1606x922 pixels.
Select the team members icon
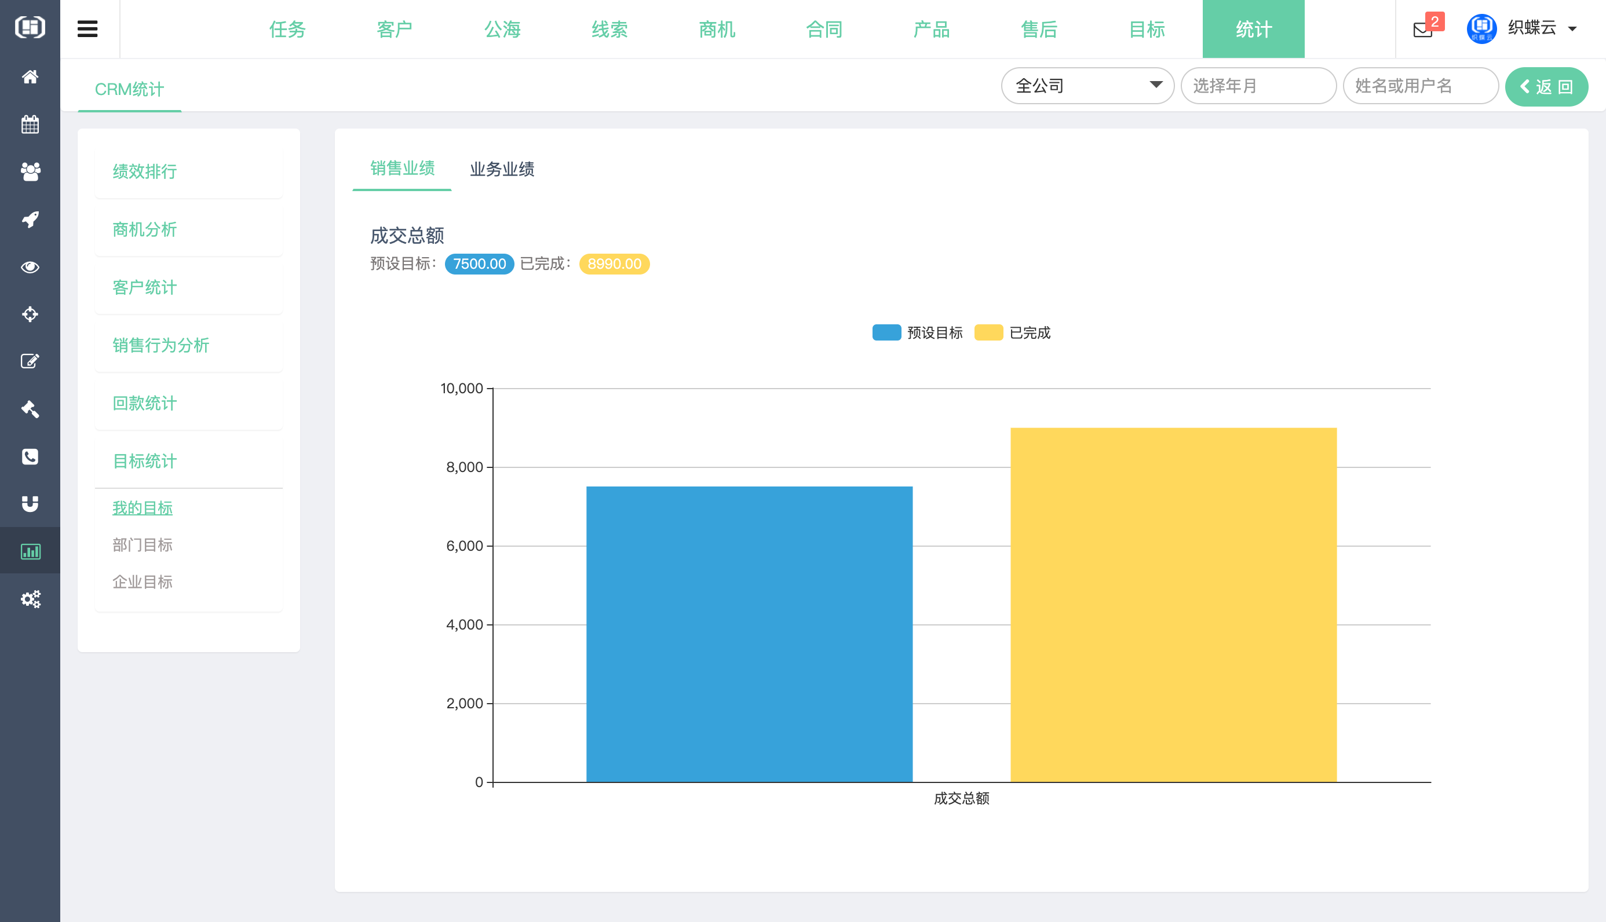coord(30,172)
